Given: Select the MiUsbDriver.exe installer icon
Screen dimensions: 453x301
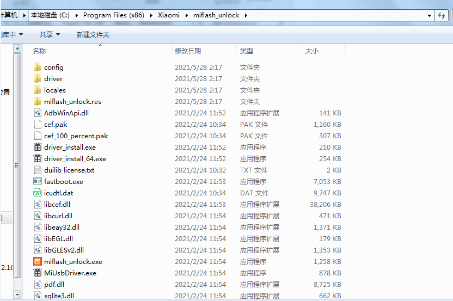Looking at the screenshot, I should (x=38, y=273).
